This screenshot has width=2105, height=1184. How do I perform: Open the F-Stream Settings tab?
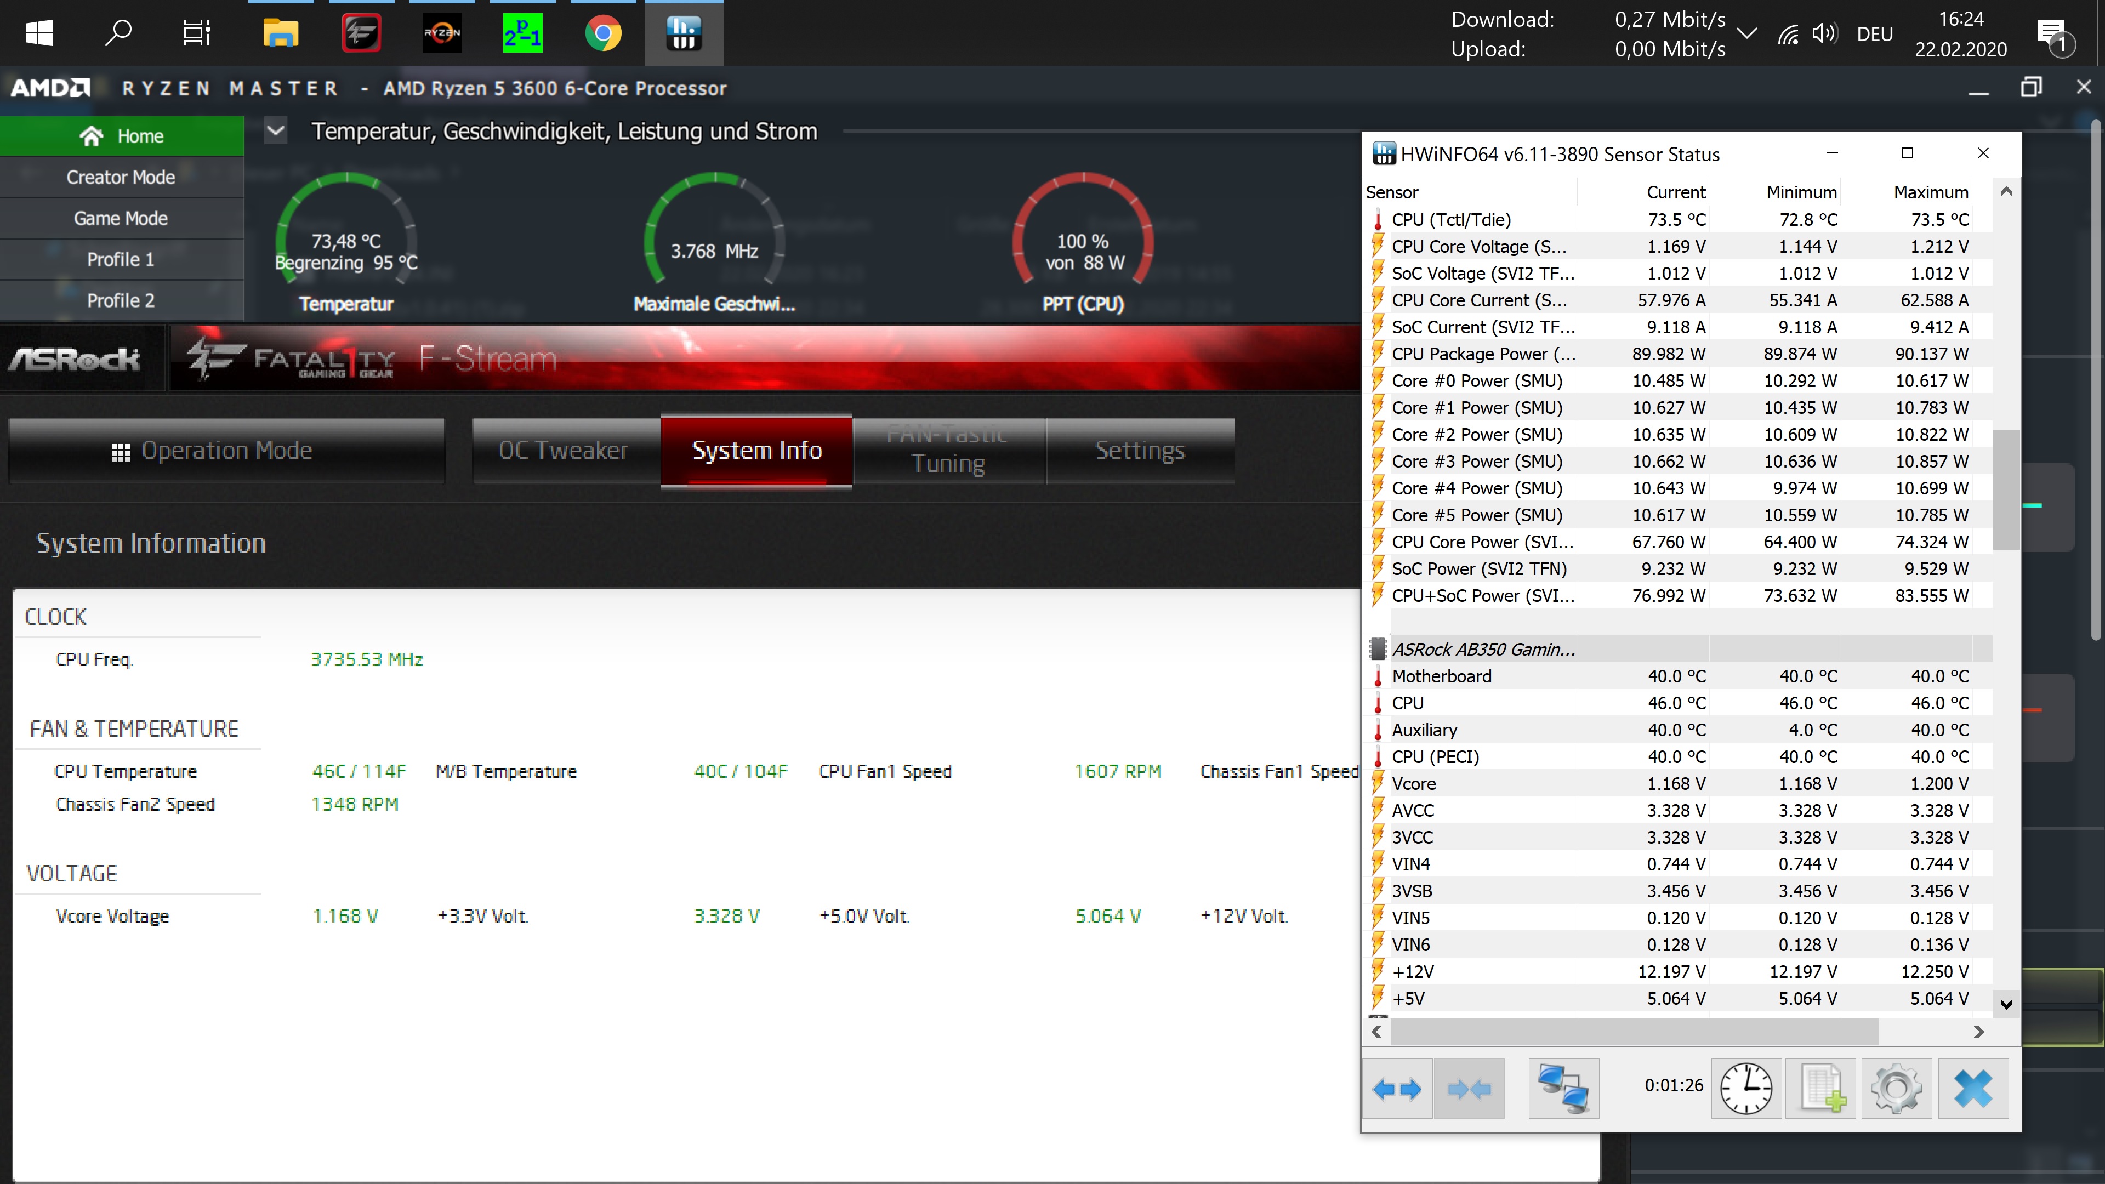click(x=1140, y=450)
